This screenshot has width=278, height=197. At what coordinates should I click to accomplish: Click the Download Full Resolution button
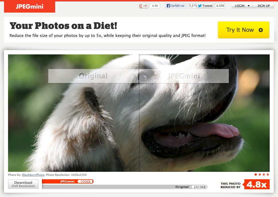point(23,184)
